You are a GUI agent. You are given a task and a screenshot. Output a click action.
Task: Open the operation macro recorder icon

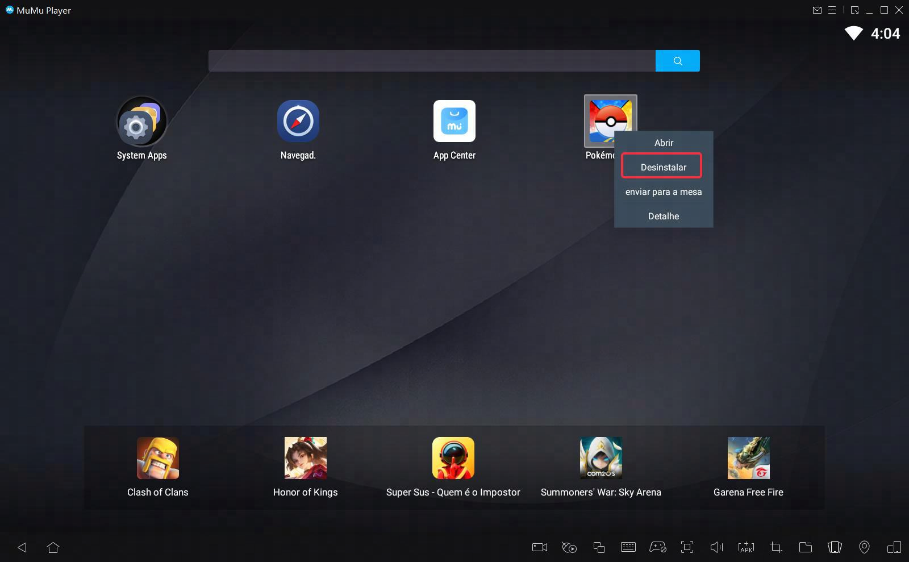point(569,547)
